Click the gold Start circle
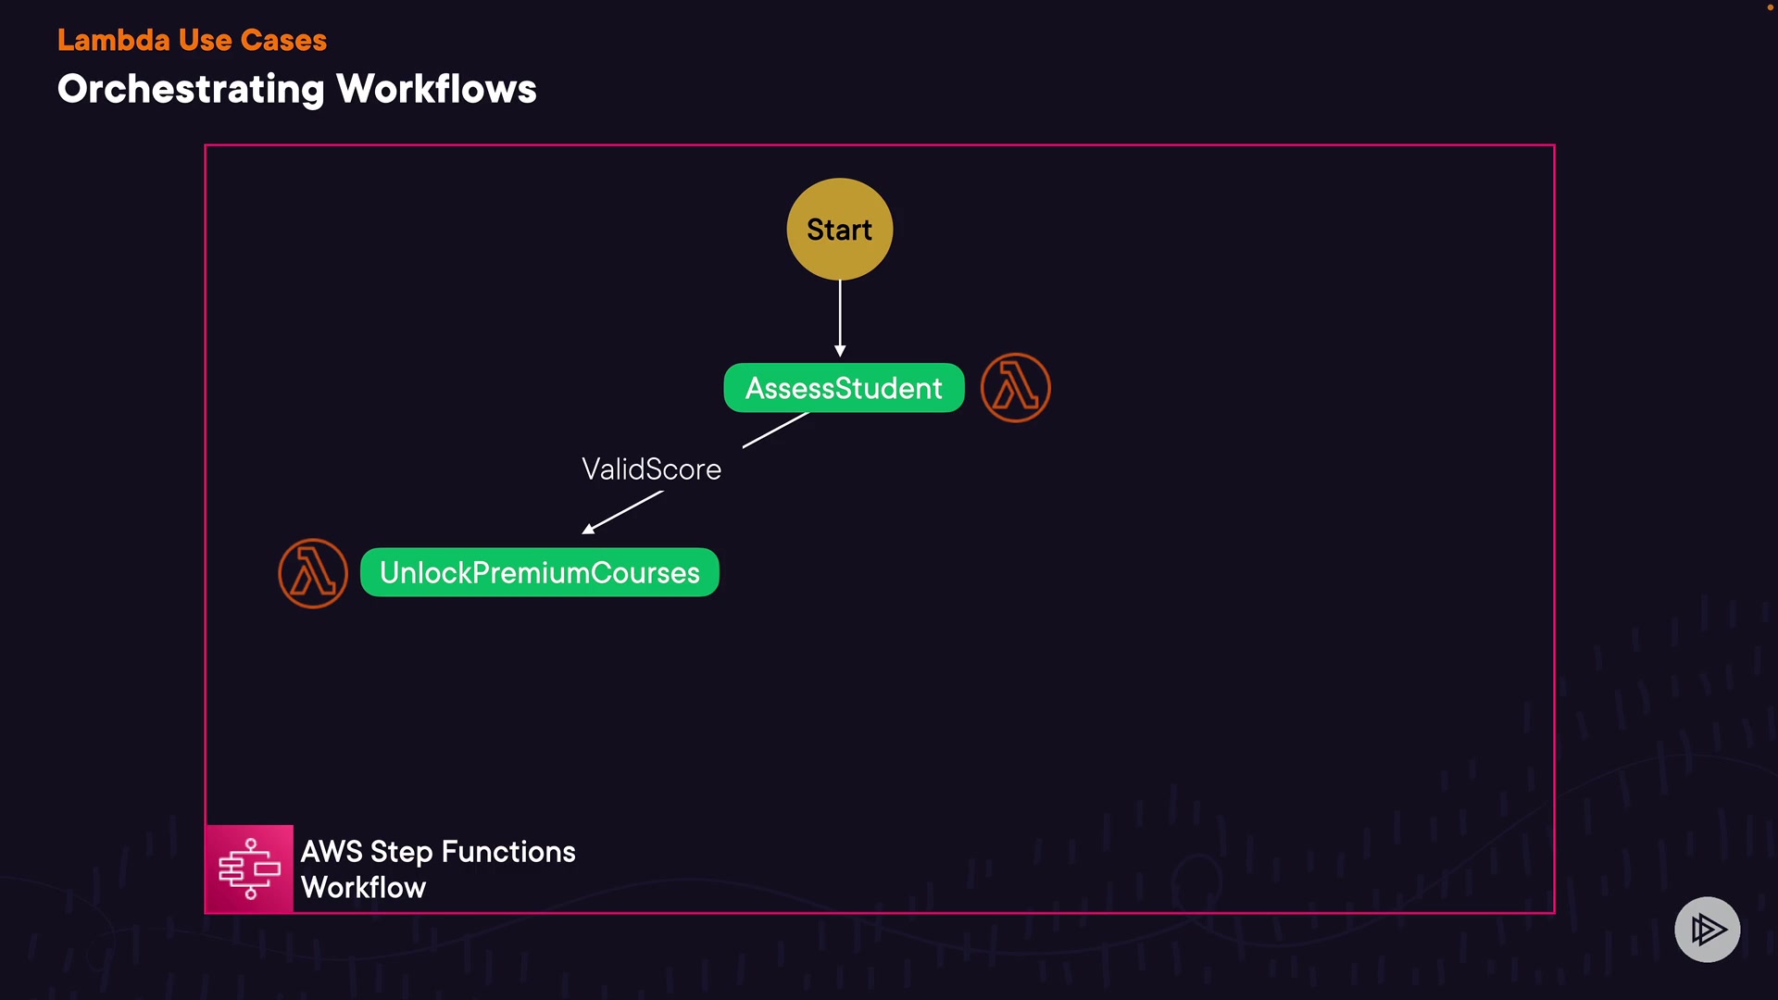 [x=839, y=229]
